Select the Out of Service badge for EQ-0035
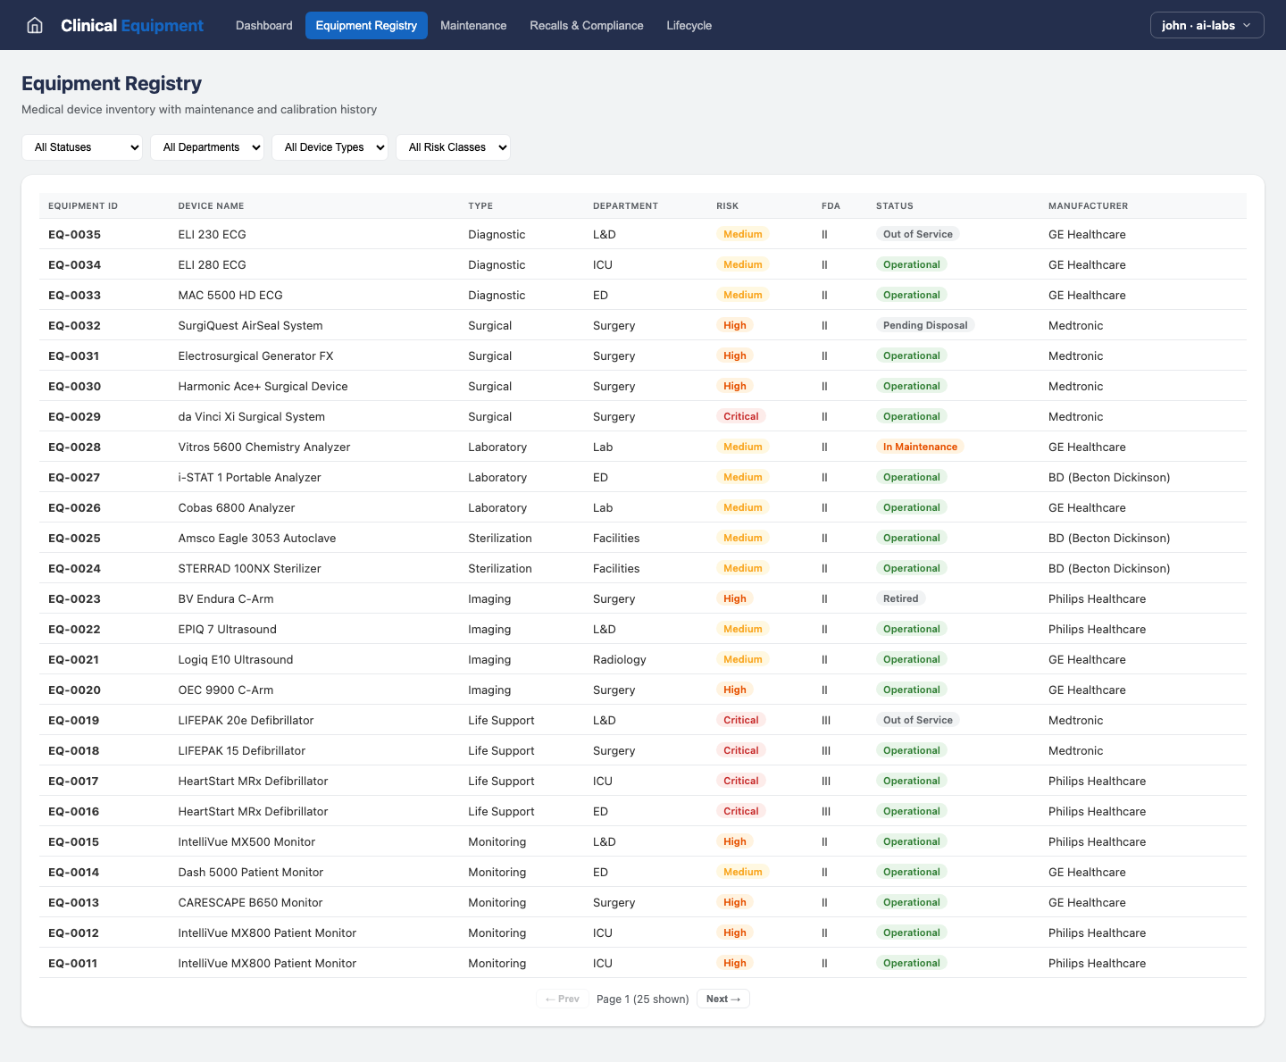This screenshot has height=1062, width=1286. (918, 234)
